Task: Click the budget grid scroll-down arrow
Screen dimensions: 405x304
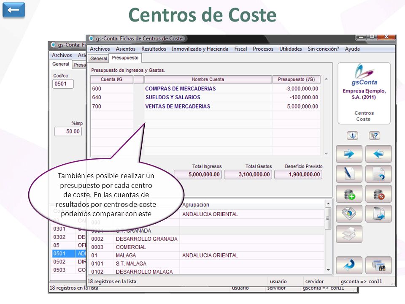Action: tap(326, 154)
